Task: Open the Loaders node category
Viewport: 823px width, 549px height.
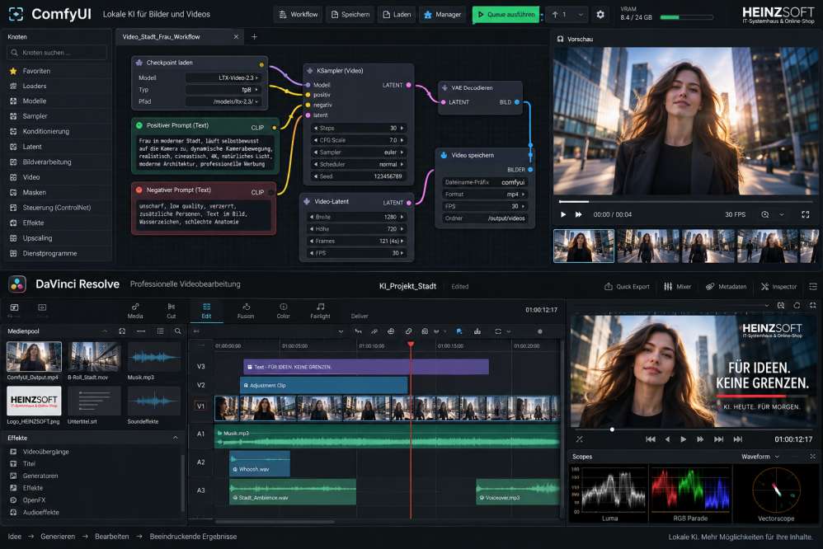Action: coord(34,86)
